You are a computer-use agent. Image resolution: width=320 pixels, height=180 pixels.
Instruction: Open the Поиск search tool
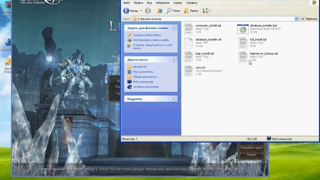click(x=173, y=10)
